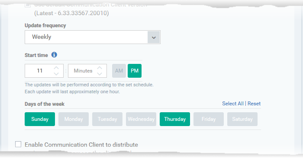Switch start time to AM
The image size is (303, 158).
[x=119, y=71]
